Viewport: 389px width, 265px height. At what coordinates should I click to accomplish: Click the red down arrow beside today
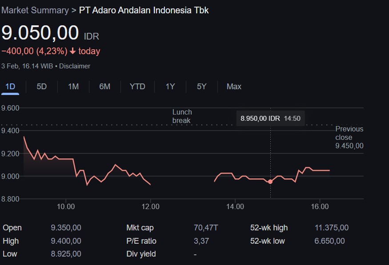[72, 51]
